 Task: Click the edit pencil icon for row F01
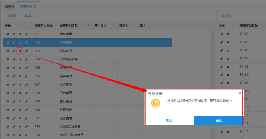(14, 34)
